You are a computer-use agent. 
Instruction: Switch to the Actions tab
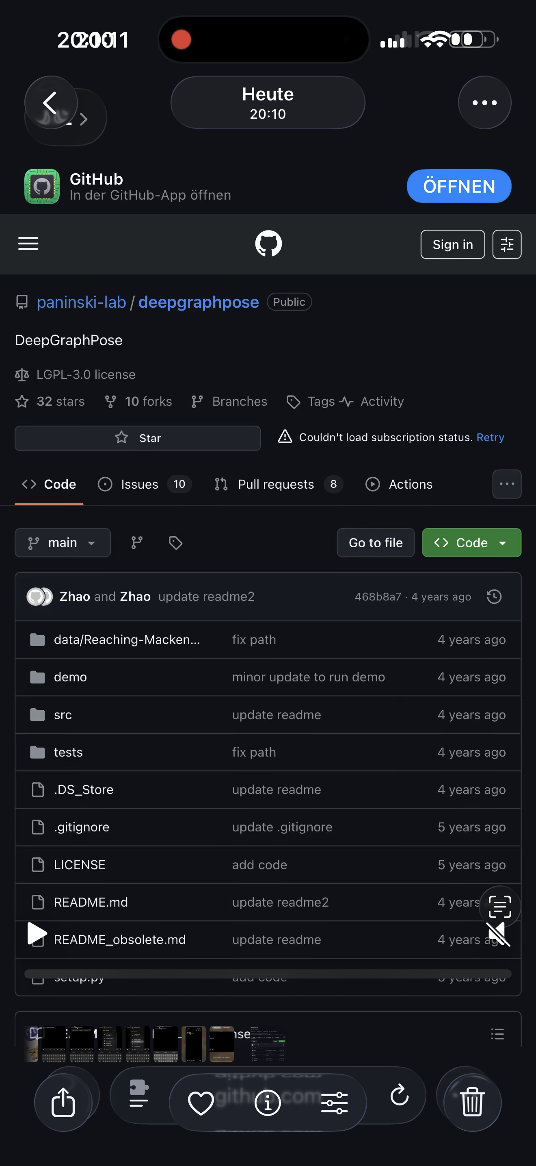(399, 484)
